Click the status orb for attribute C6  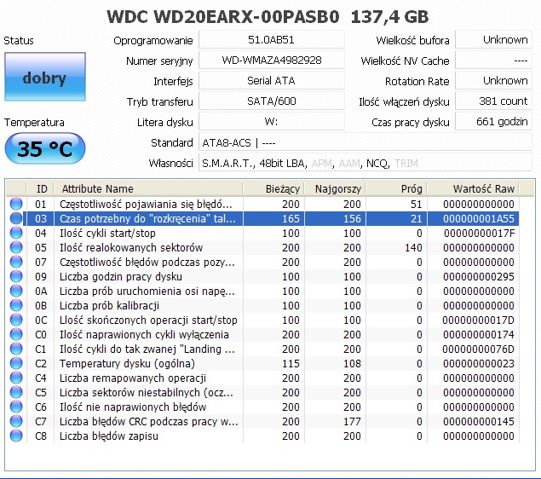[16, 407]
